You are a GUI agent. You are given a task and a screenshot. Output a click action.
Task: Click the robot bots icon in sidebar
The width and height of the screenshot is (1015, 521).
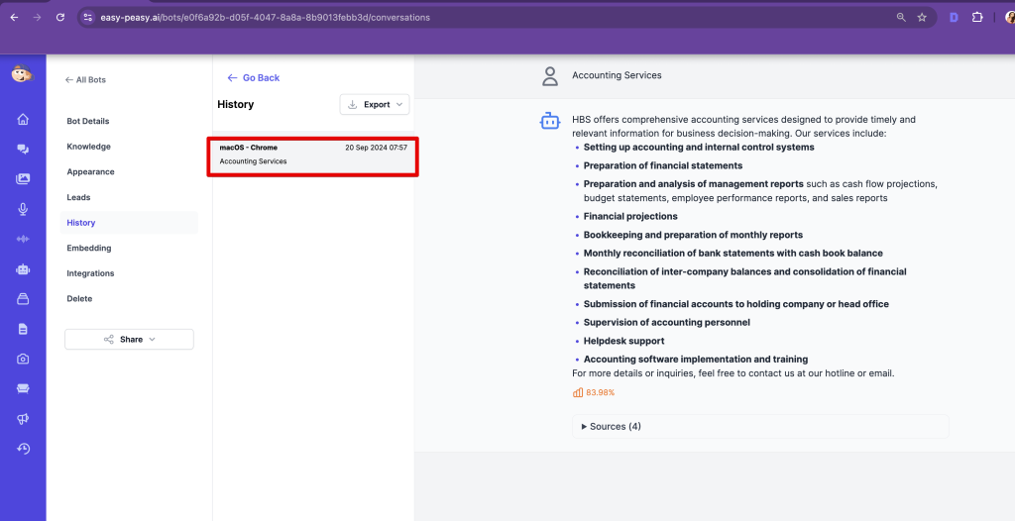tap(23, 268)
